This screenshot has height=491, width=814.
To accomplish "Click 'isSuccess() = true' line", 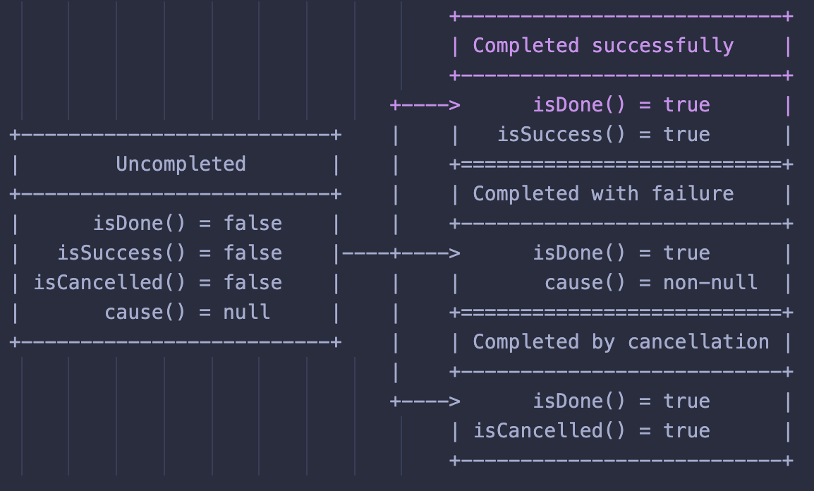I will click(x=604, y=135).
